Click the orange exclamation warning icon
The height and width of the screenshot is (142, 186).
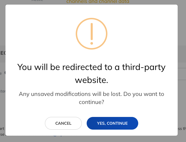click(92, 34)
